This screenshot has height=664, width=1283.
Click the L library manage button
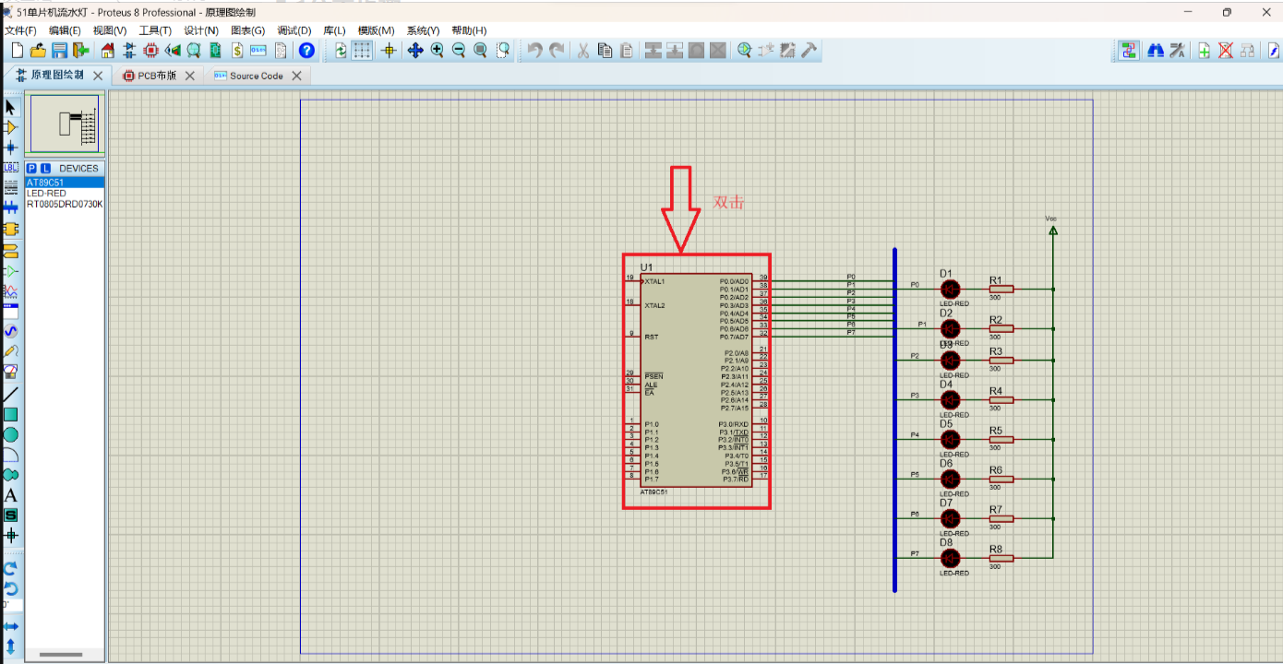click(45, 169)
